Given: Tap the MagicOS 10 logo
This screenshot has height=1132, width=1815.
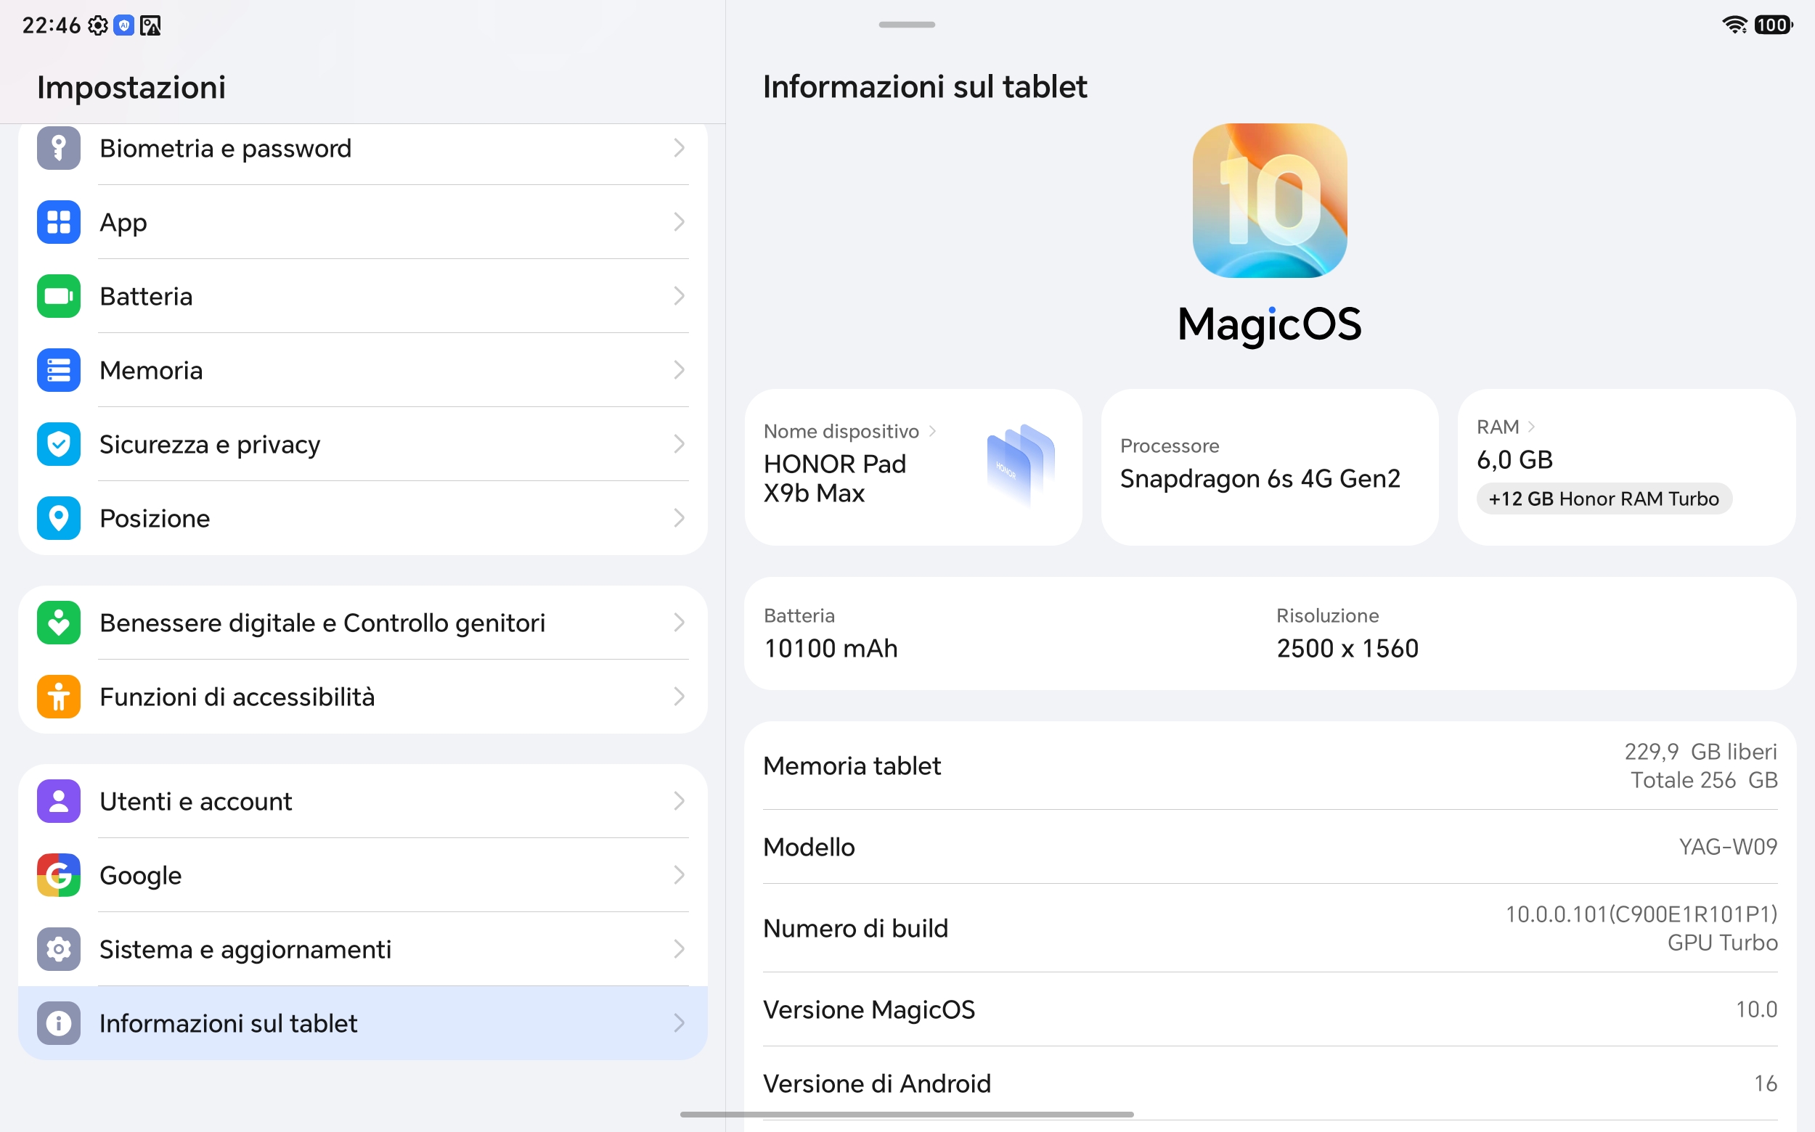Looking at the screenshot, I should [1270, 201].
